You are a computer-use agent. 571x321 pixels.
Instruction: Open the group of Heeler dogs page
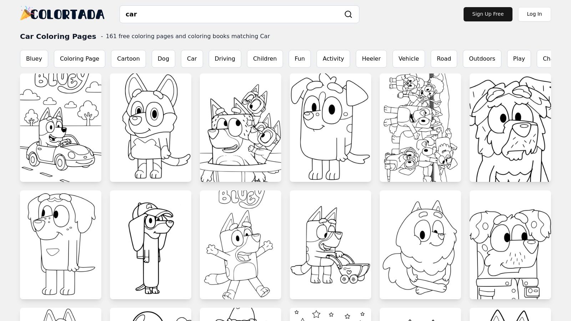point(420,127)
